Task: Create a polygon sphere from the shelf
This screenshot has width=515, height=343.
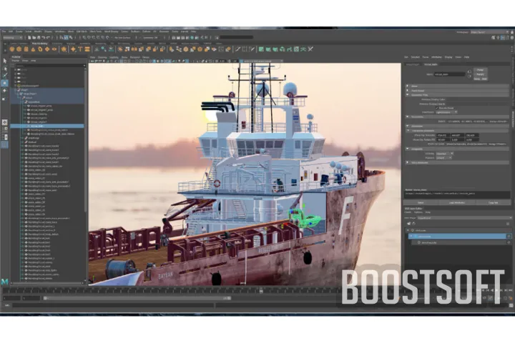Action: click(12, 49)
